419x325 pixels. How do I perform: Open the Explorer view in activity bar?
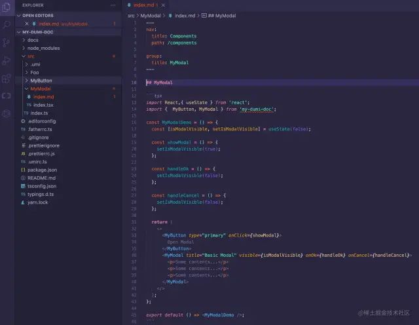6,7
